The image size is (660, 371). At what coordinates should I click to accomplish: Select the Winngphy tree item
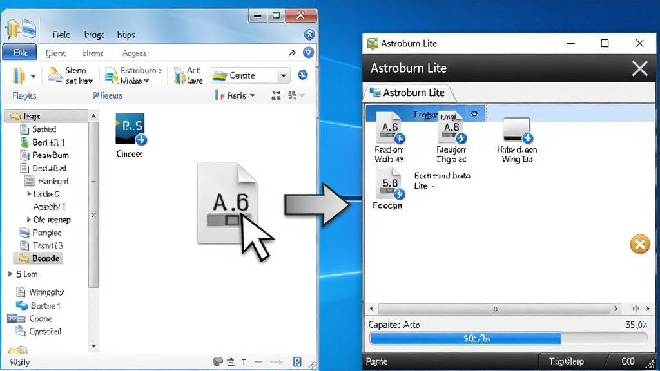[39, 292]
